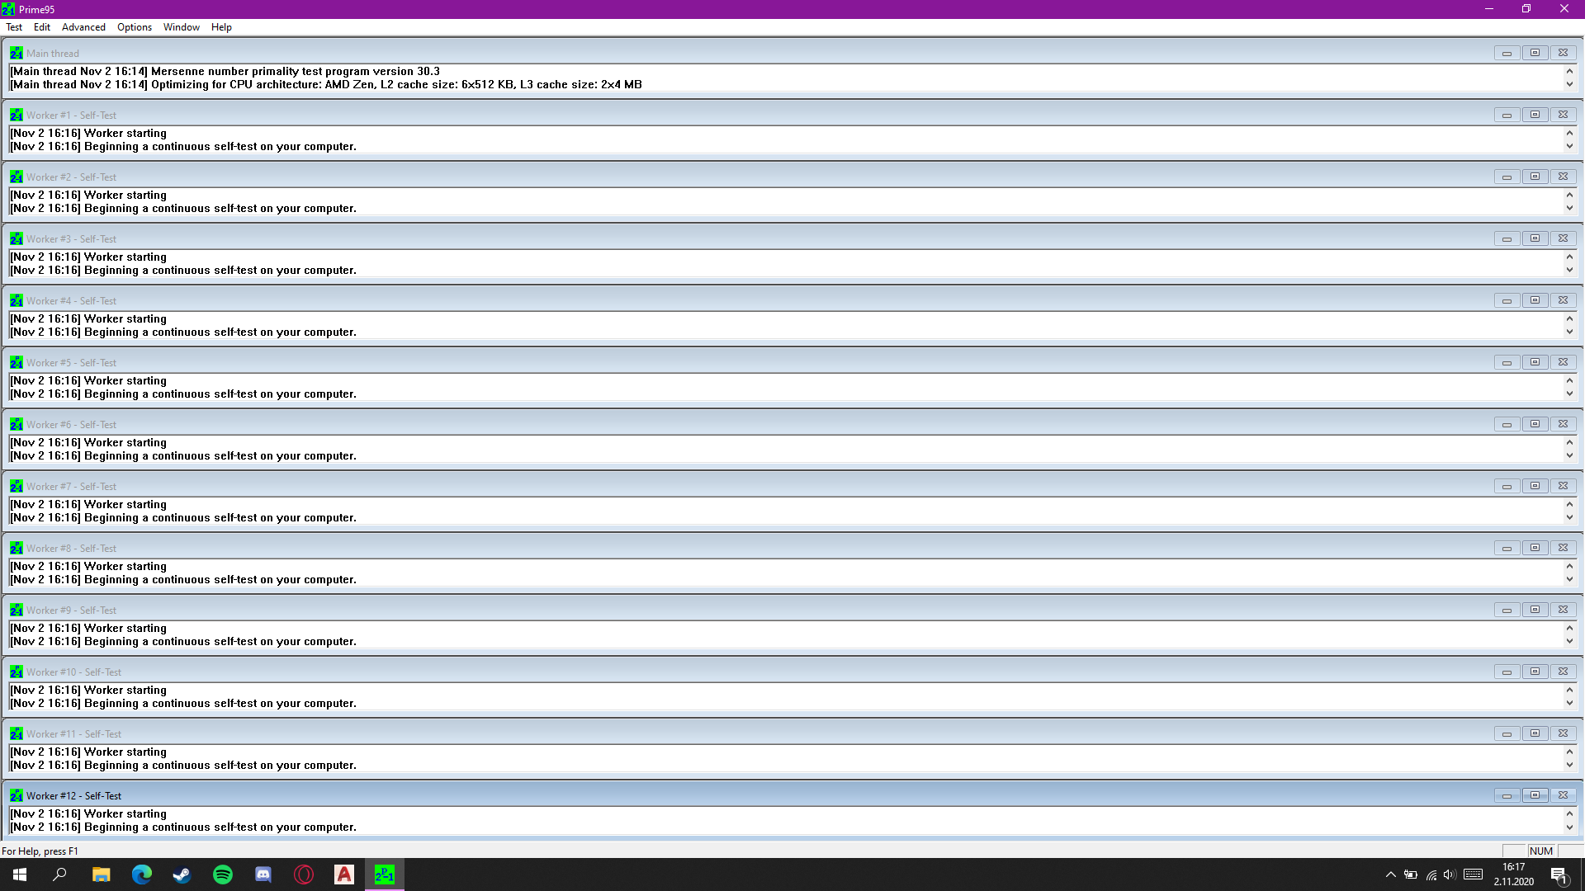Open Steam from the taskbar
The width and height of the screenshot is (1585, 891).
[x=182, y=874]
